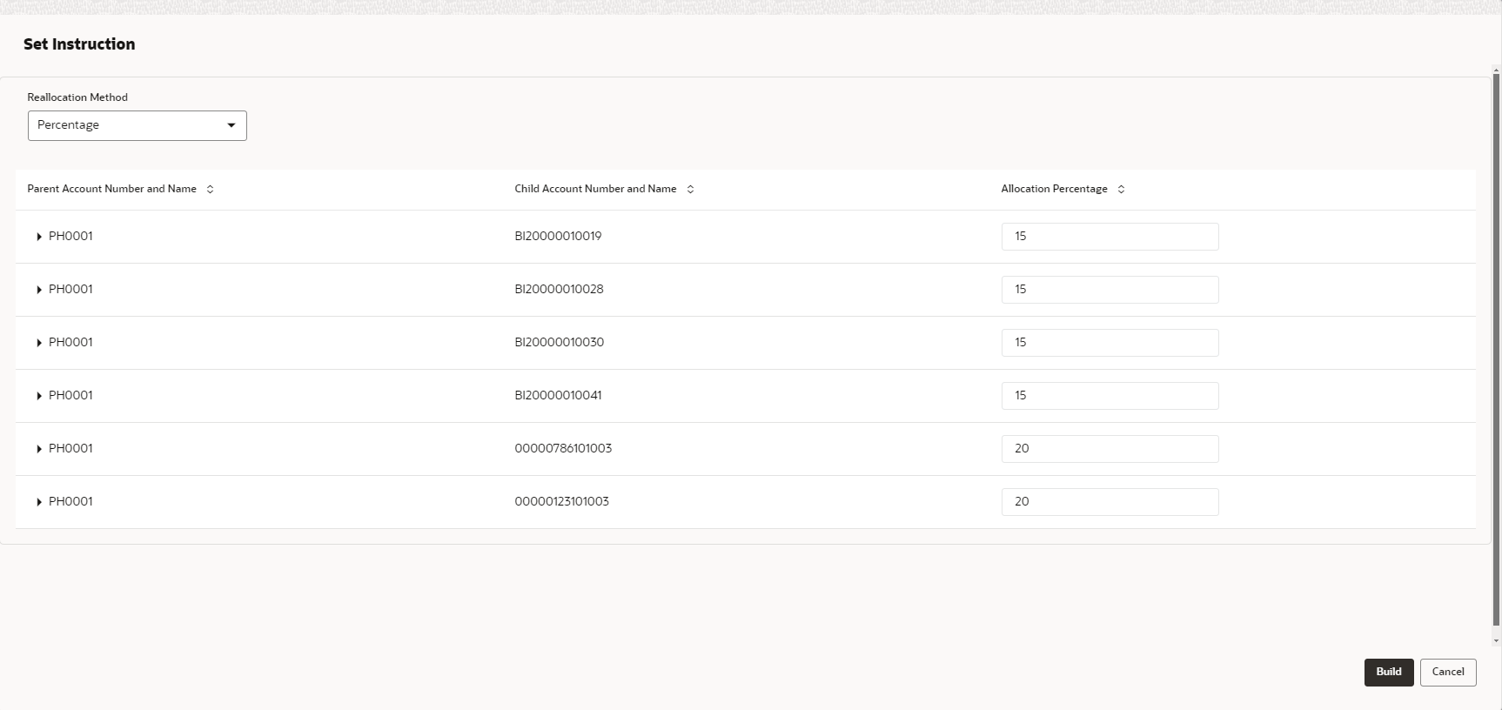Click the Set Instruction heading

(79, 44)
